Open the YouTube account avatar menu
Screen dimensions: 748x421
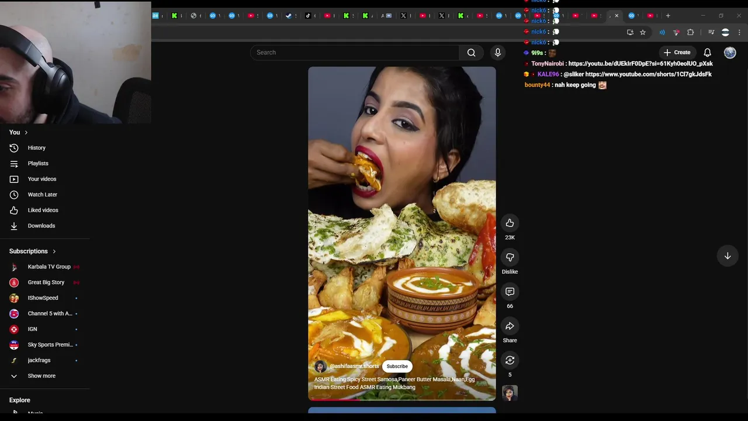(x=730, y=53)
